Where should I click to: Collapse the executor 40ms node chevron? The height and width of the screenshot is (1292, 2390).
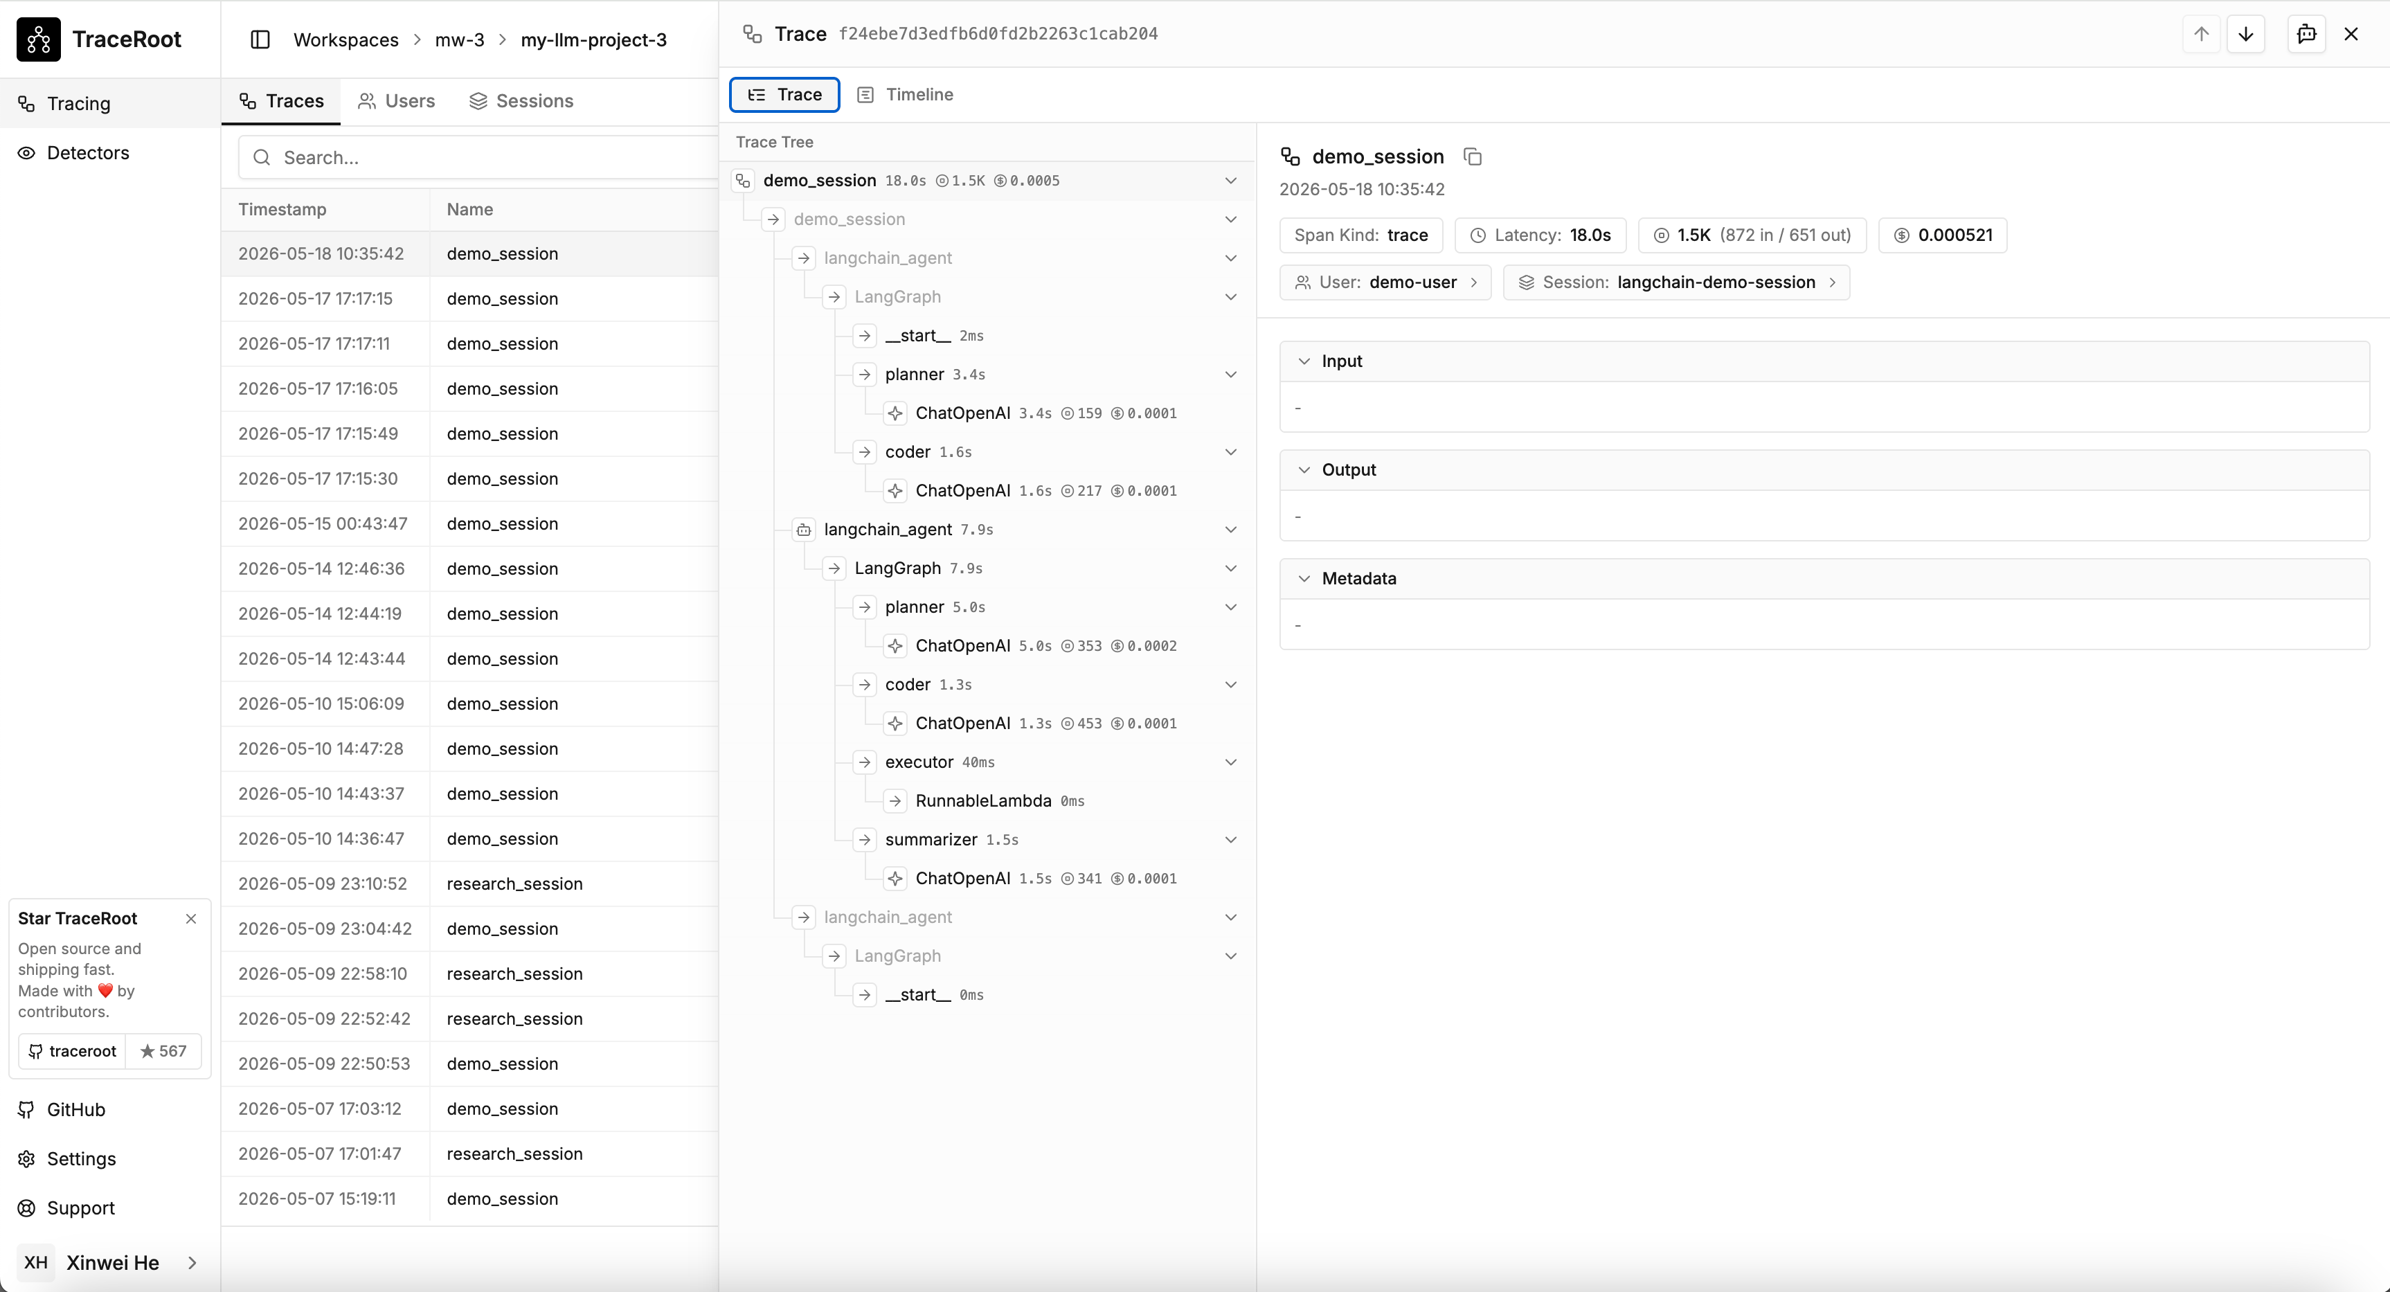pos(1231,762)
